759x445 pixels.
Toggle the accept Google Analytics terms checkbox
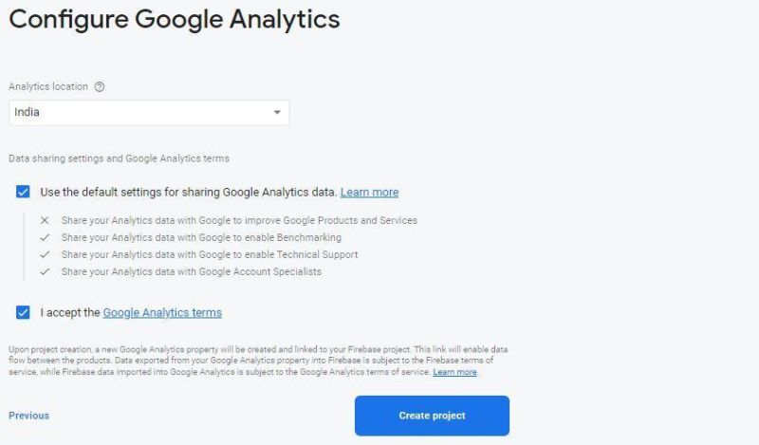23,312
